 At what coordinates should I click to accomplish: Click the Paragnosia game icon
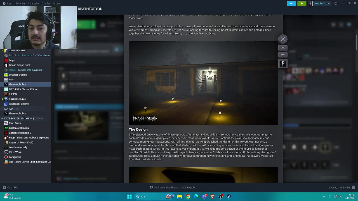pos(6,157)
